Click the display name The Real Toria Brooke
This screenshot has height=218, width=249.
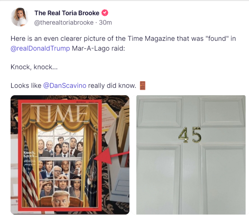(67, 13)
